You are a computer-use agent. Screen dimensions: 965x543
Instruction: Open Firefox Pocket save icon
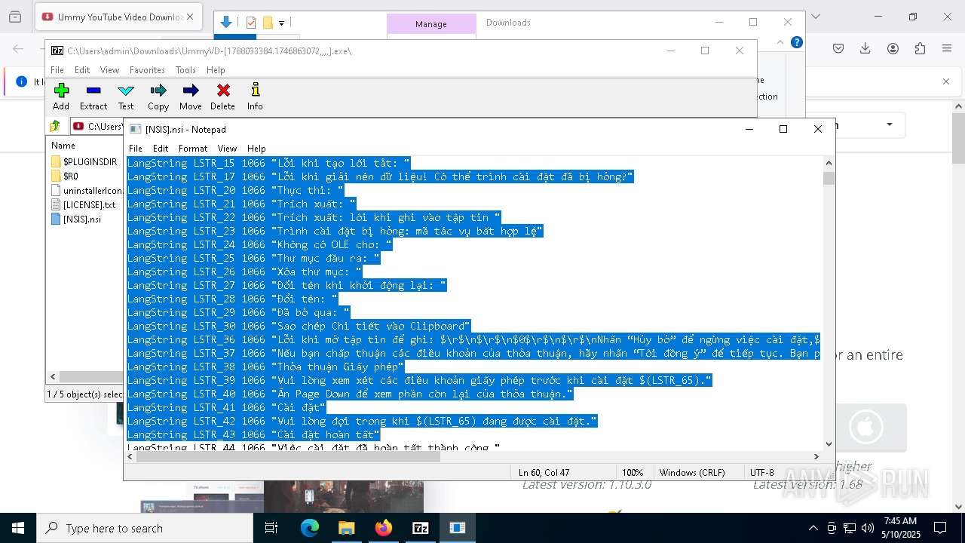838,48
